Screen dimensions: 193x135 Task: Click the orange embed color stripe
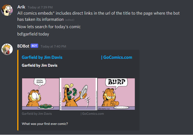(x=18, y=90)
